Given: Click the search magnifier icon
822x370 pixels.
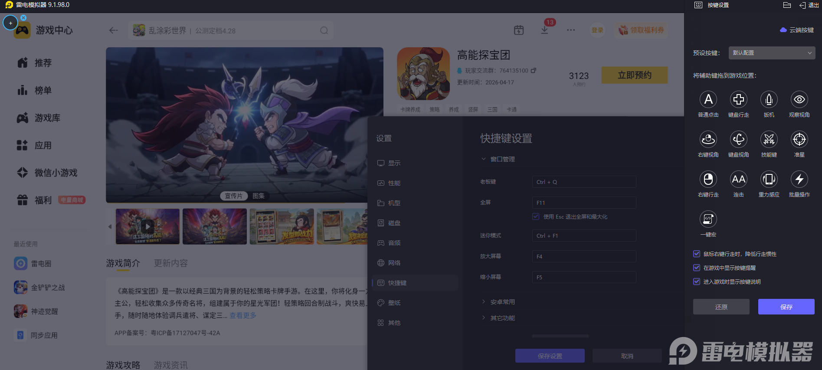Looking at the screenshot, I should tap(324, 30).
